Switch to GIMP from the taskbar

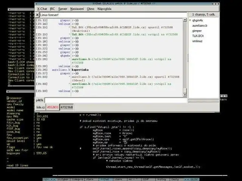(x=148, y=179)
